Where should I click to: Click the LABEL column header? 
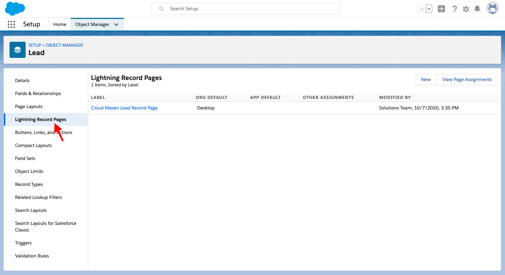click(x=98, y=98)
